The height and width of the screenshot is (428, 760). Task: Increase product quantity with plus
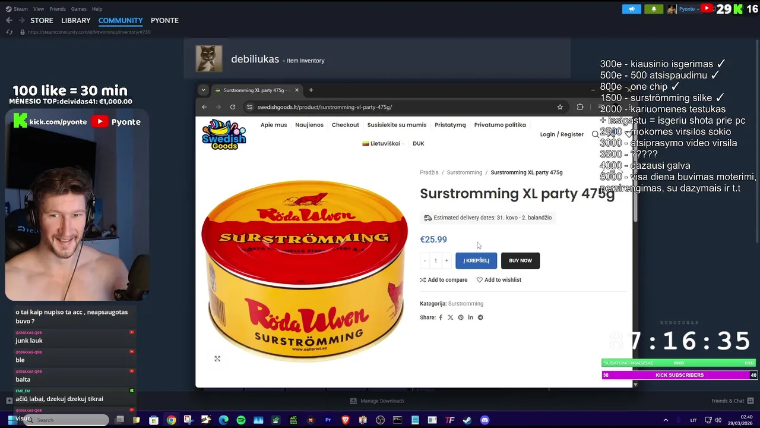[x=446, y=260]
